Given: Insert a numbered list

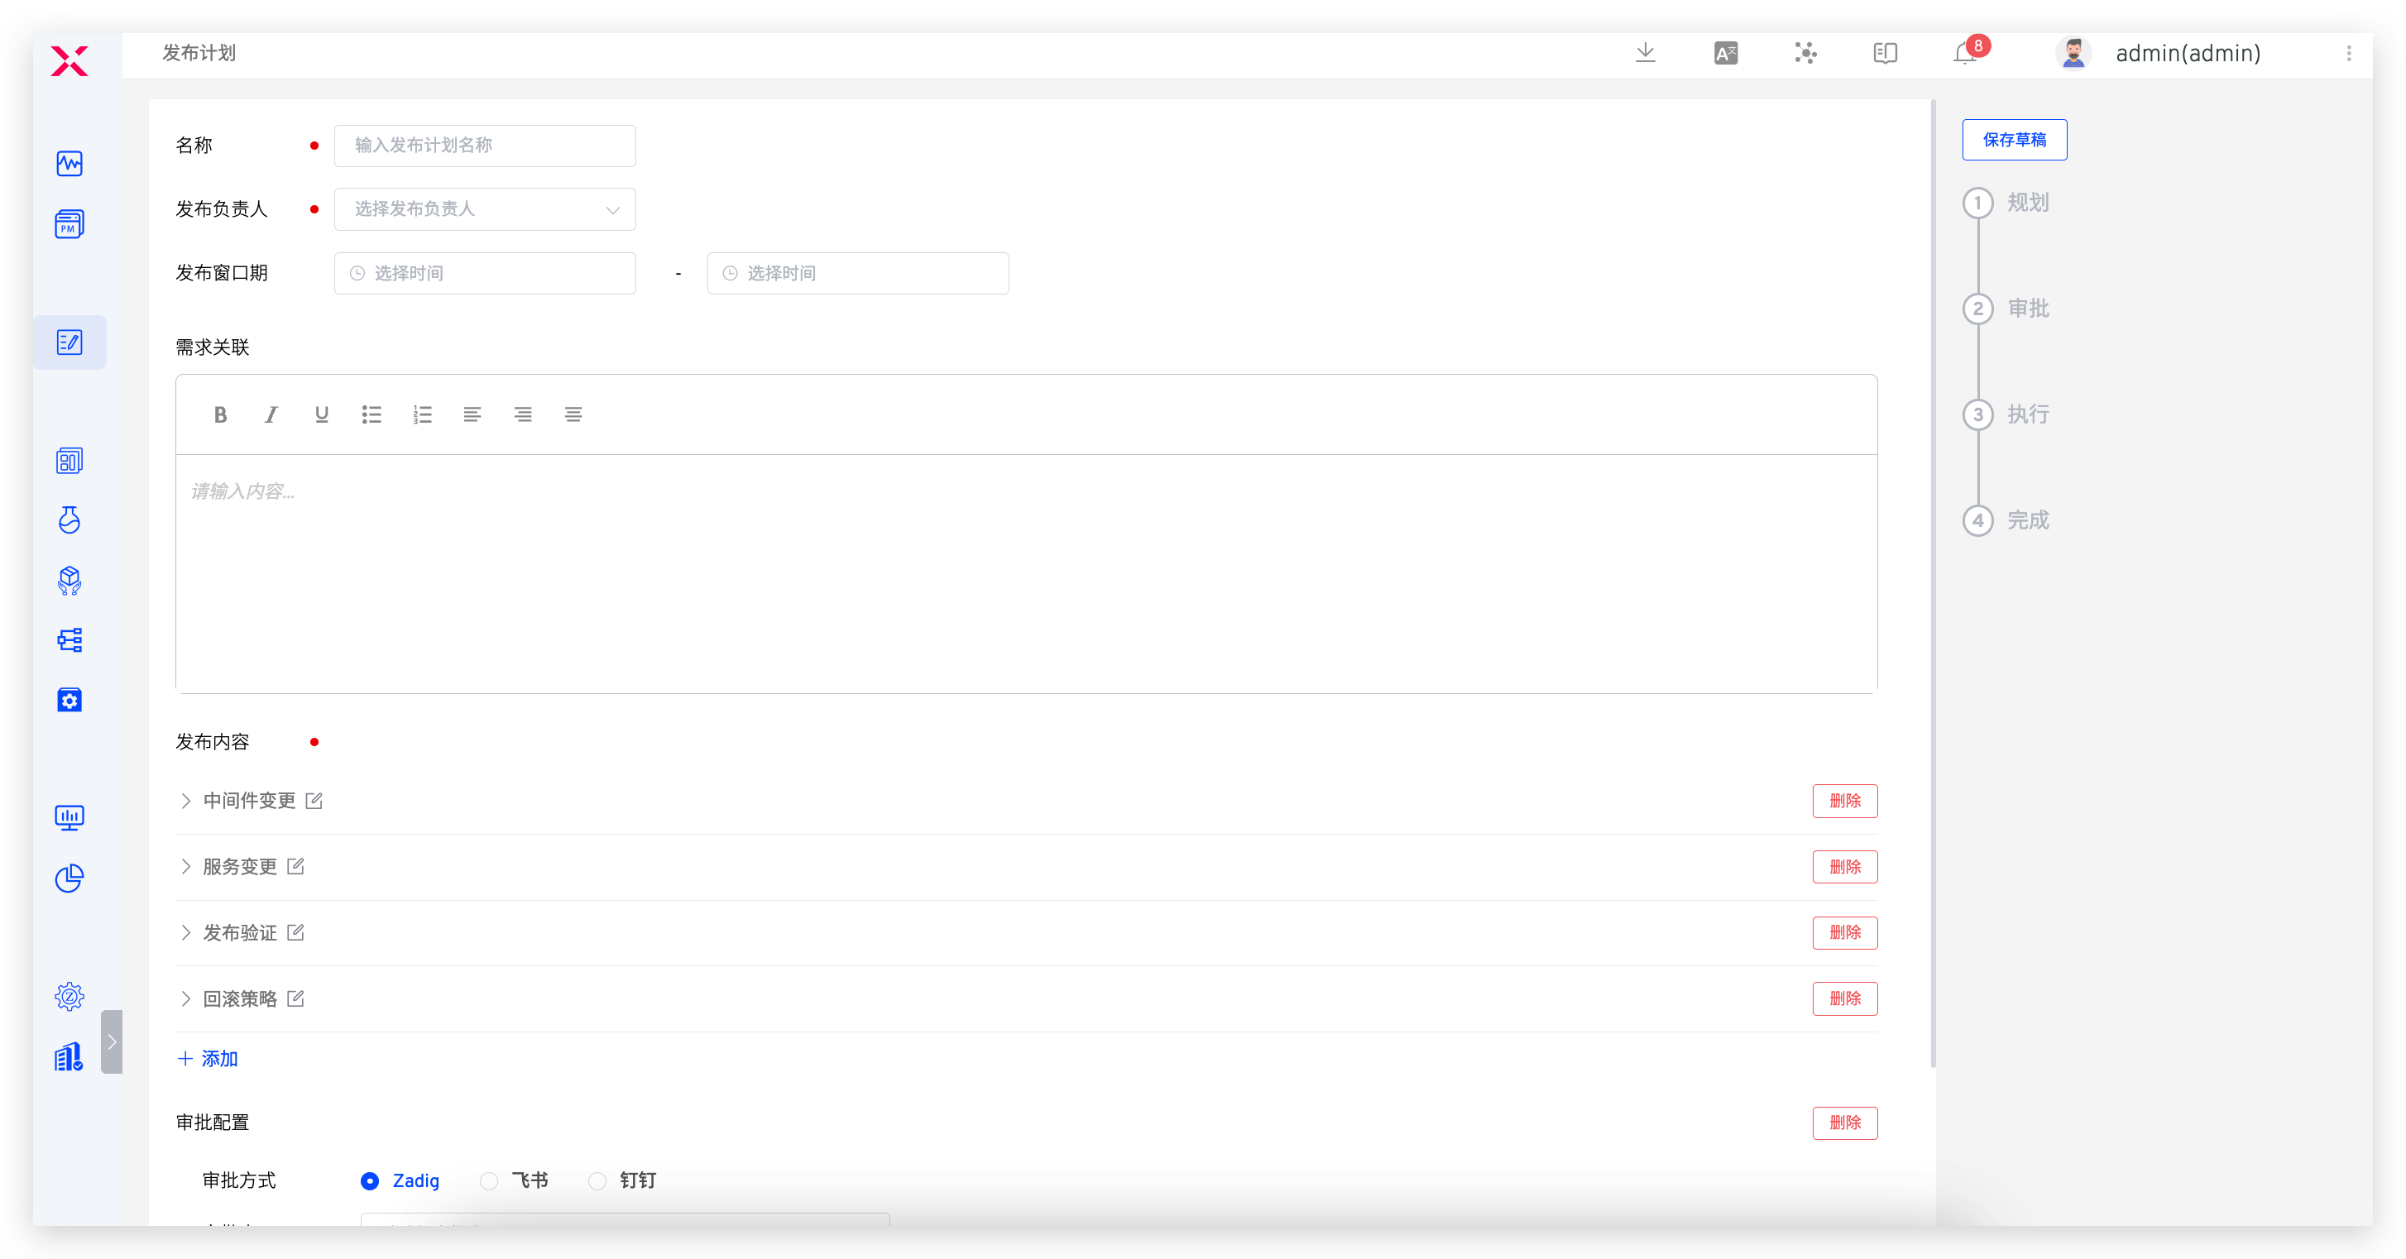Looking at the screenshot, I should (x=422, y=414).
